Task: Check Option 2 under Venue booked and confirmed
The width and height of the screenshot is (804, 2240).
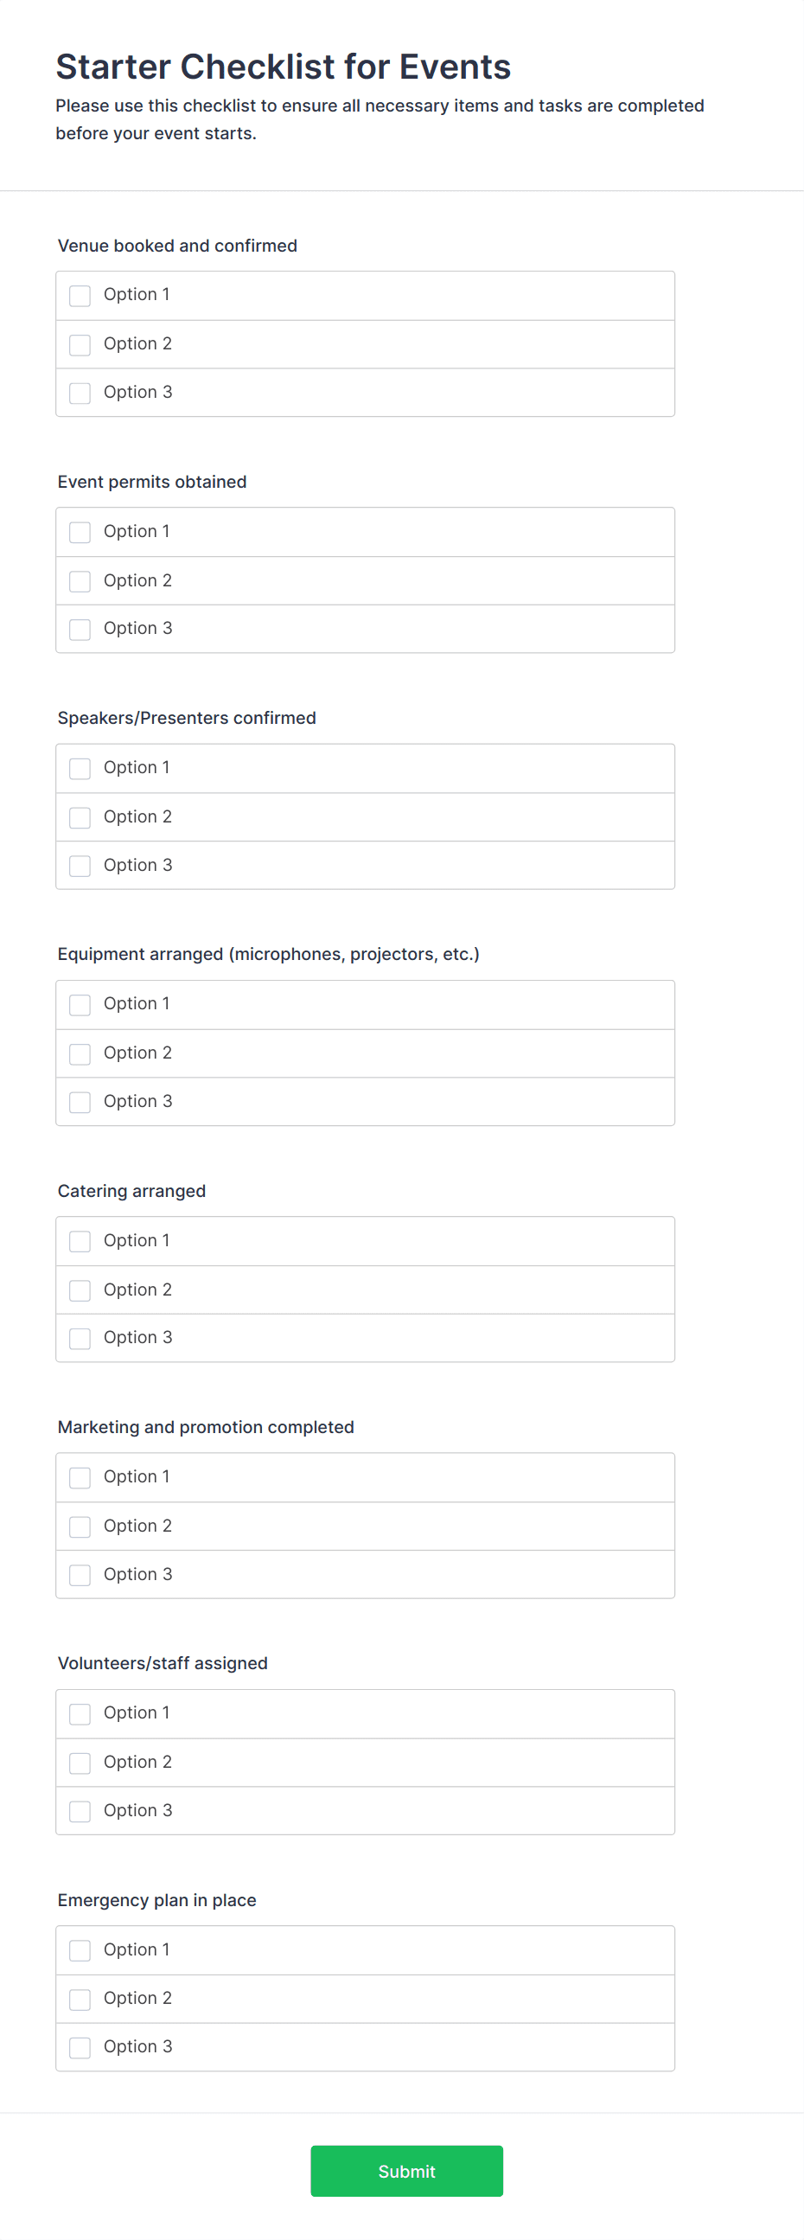Action: point(80,344)
